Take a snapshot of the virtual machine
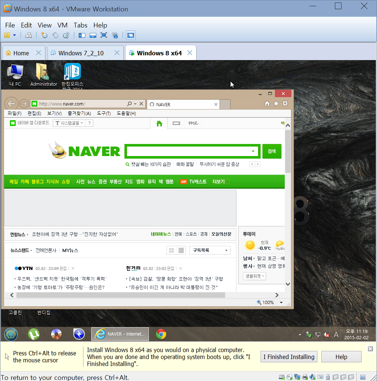Viewport: 377px width, 381px height. [44, 35]
